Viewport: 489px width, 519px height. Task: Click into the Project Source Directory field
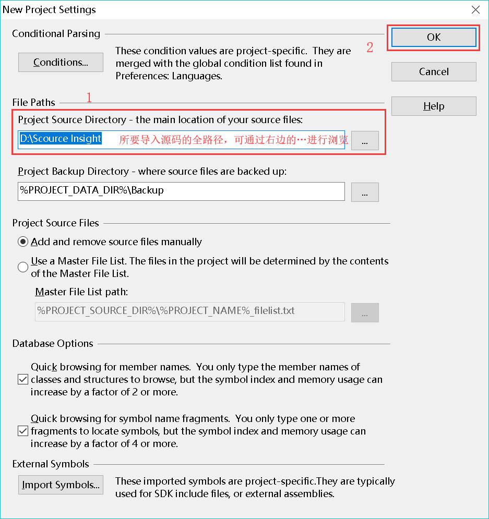181,140
